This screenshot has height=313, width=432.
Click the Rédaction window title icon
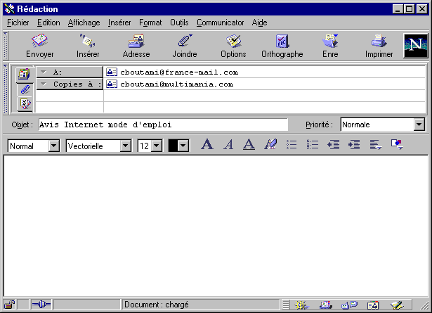9,9
